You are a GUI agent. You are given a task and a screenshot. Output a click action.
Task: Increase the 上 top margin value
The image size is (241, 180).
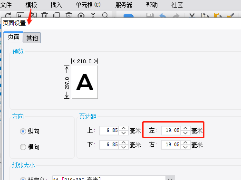[124, 128]
